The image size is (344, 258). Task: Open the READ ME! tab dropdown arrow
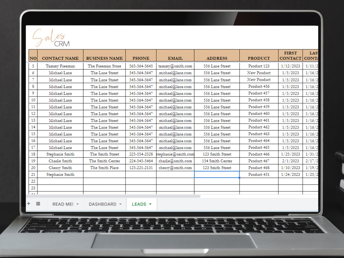click(x=78, y=204)
